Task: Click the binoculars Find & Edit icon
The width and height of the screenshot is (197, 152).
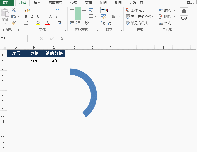Action: point(184,11)
